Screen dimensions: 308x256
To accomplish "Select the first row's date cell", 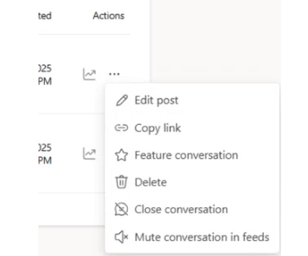I will [x=45, y=75].
